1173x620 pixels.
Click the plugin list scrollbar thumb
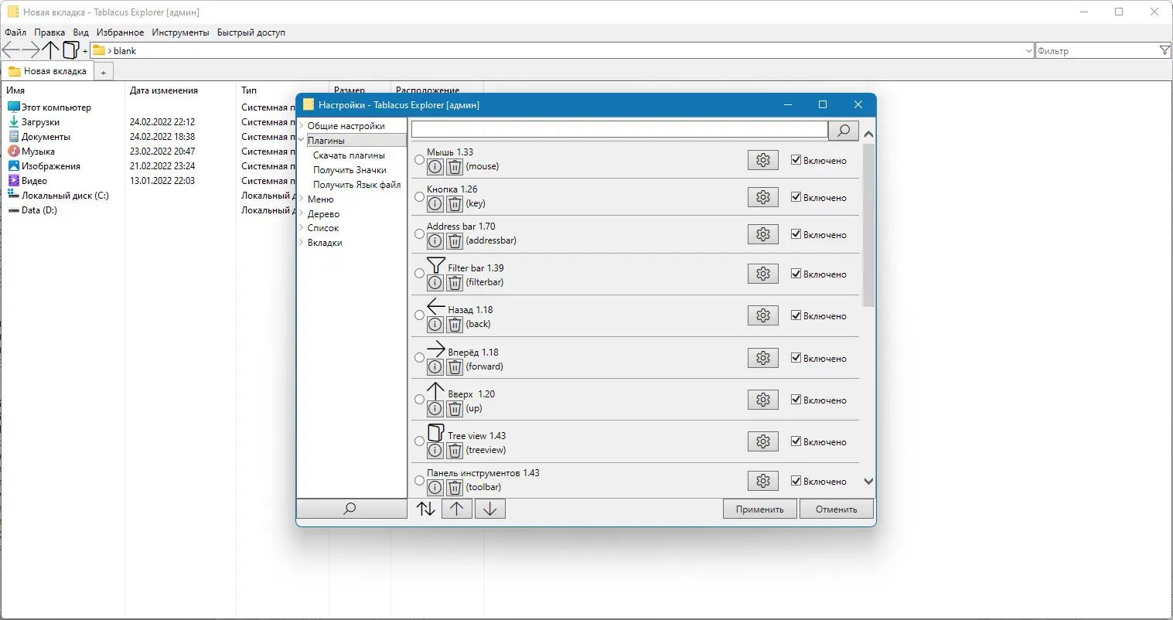point(868,224)
